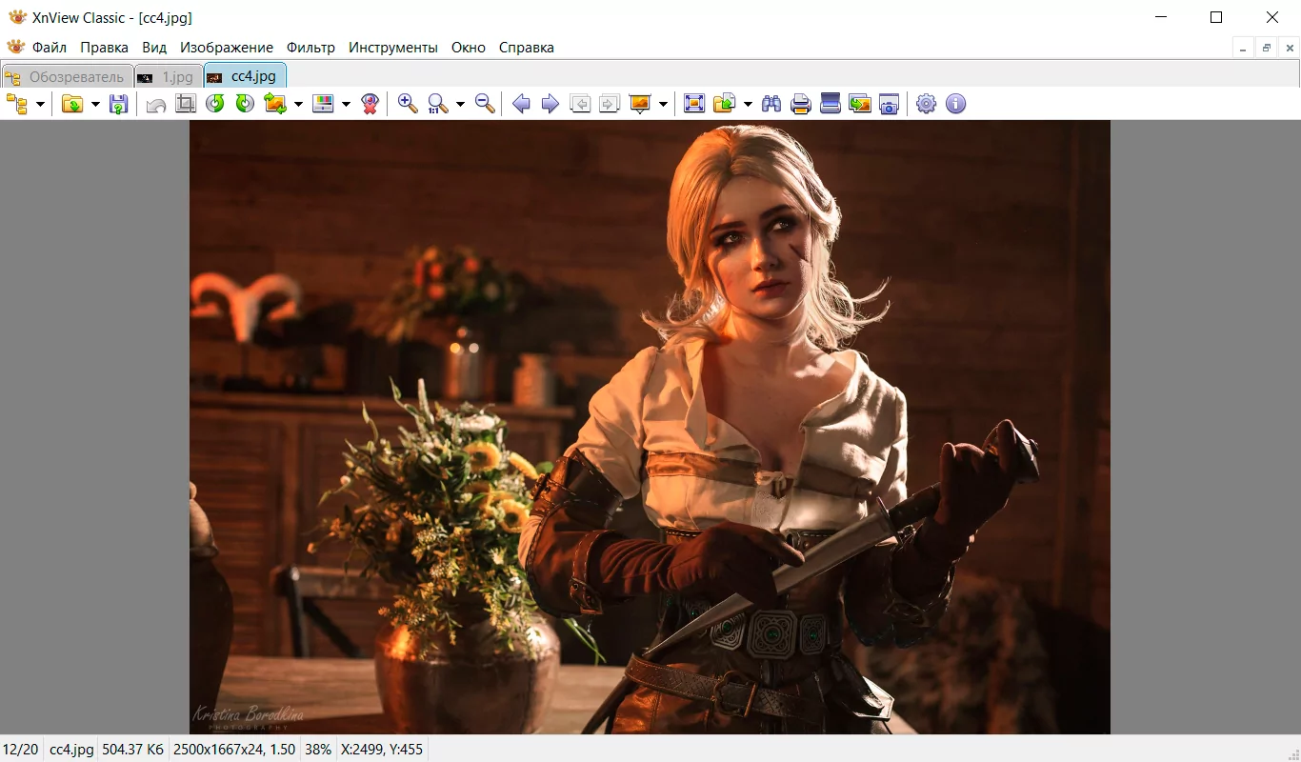Image resolution: width=1301 pixels, height=762 pixels.
Task: Expand the copy-to-folder dropdown arrow
Action: click(x=748, y=104)
